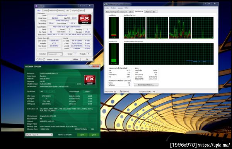Image resolution: width=232 pixels, height=149 pixels.
Task: Click the OK button in CPU-Z
Action: tap(87, 59)
